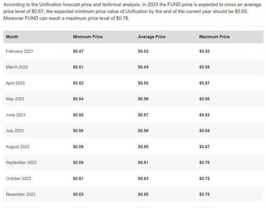
Task: Click the Month column header
Action: click(x=12, y=37)
